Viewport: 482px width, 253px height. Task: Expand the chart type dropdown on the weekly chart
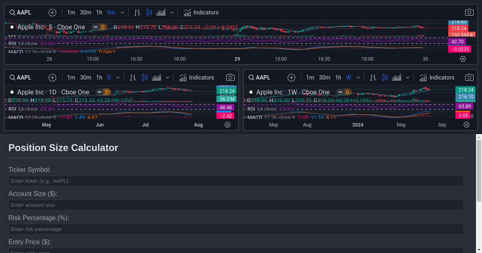407,78
